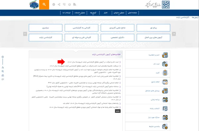Click the phone contact icon

tap(64, 5)
